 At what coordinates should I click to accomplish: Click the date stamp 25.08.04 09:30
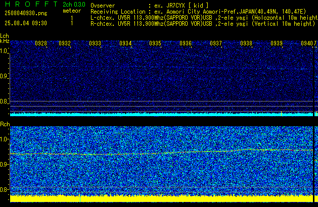click(x=26, y=23)
